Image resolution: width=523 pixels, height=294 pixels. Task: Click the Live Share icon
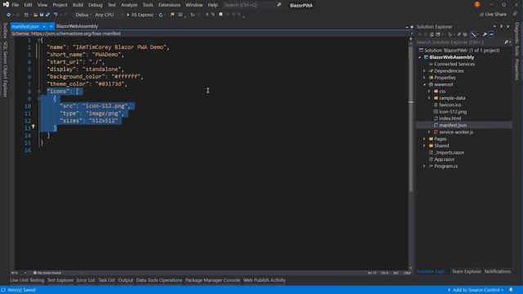(x=481, y=15)
